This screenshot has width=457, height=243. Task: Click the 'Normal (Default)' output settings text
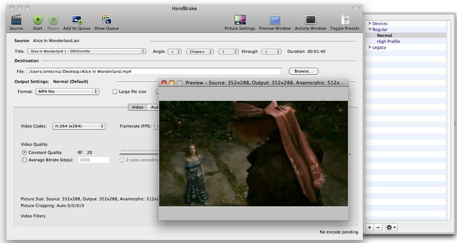71,82
